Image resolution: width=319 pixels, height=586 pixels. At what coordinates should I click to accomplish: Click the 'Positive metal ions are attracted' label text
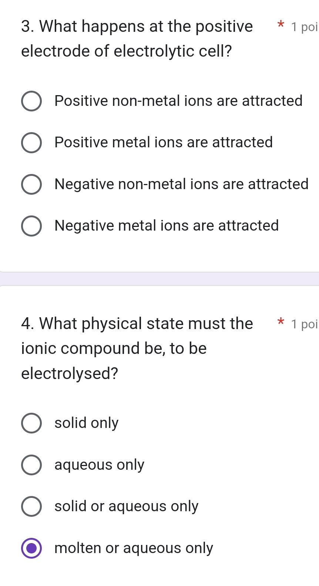pos(164,143)
